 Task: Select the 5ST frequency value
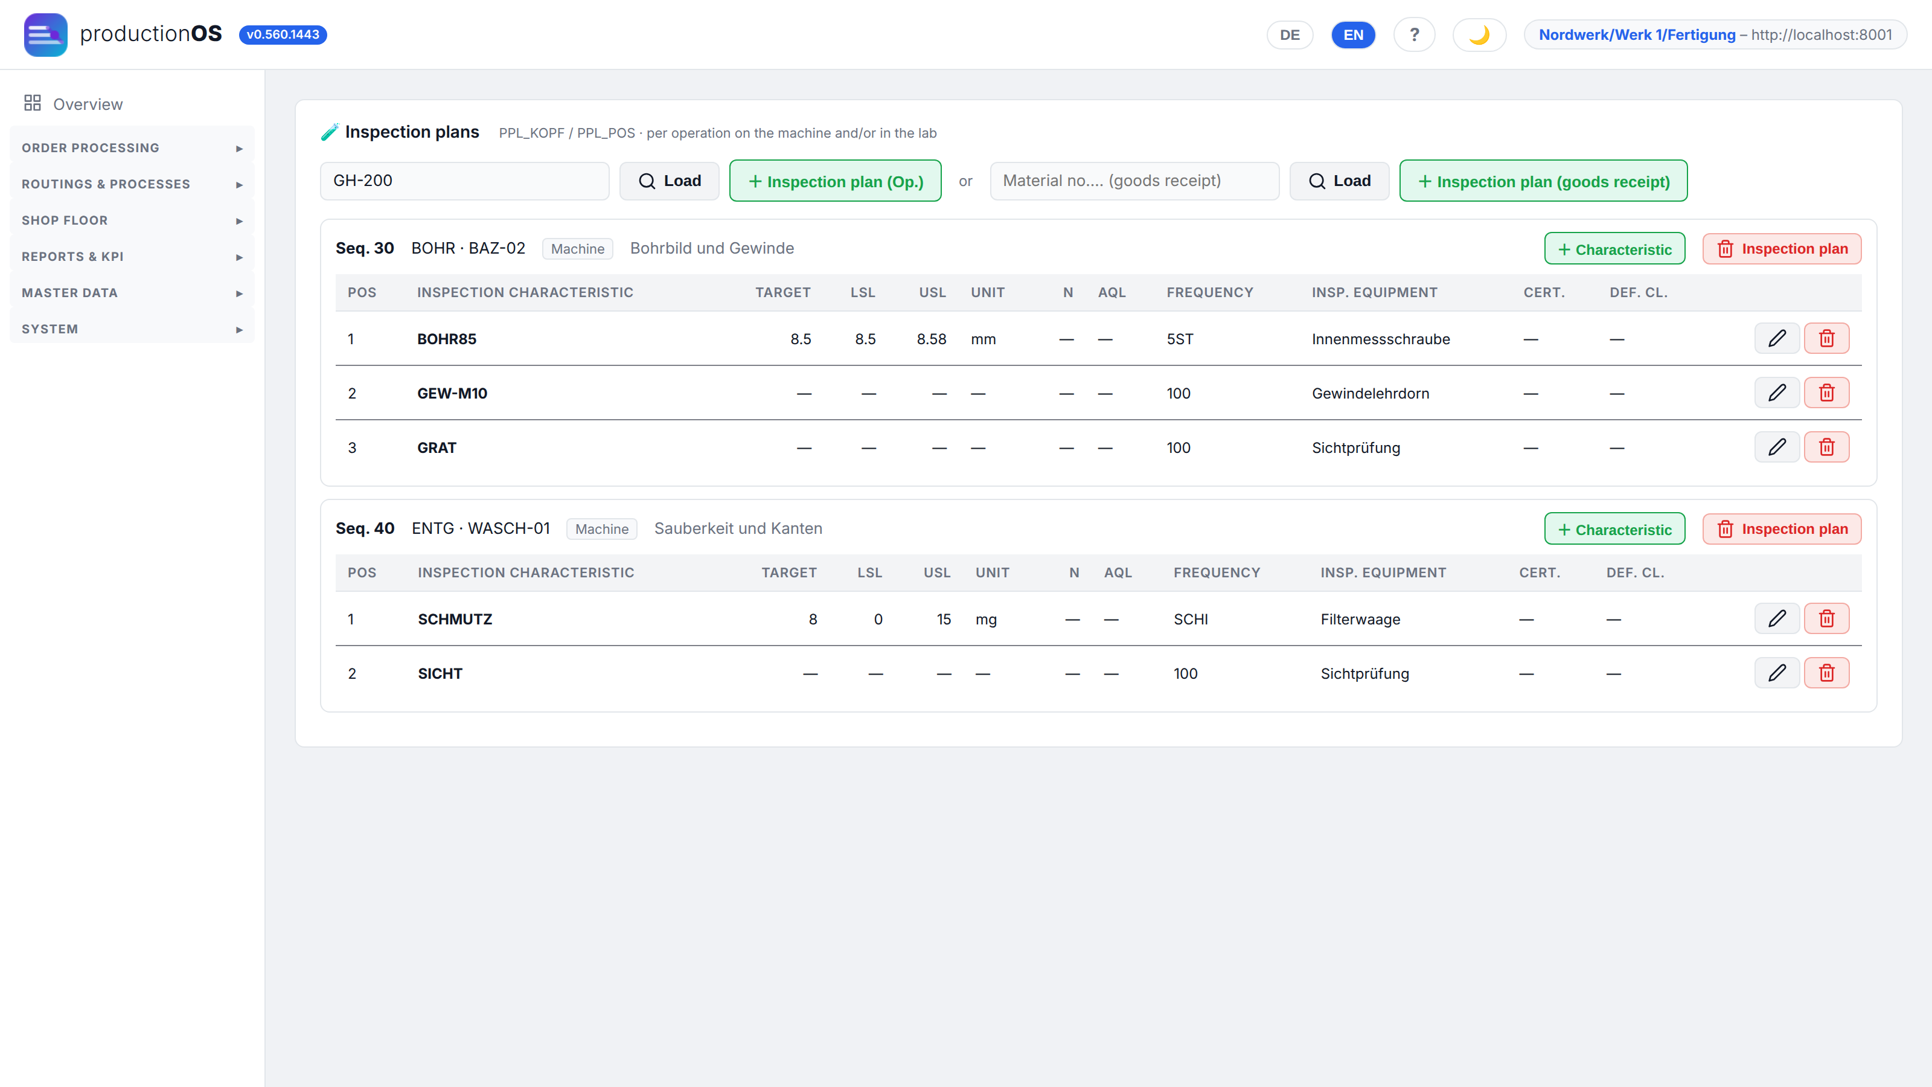(1180, 339)
